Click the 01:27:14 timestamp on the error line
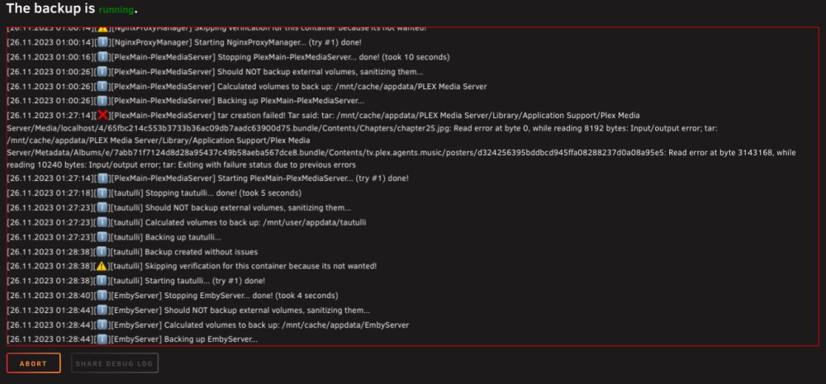This screenshot has height=384, width=826. click(x=78, y=115)
